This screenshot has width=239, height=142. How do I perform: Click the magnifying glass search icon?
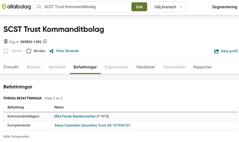pos(39,7)
